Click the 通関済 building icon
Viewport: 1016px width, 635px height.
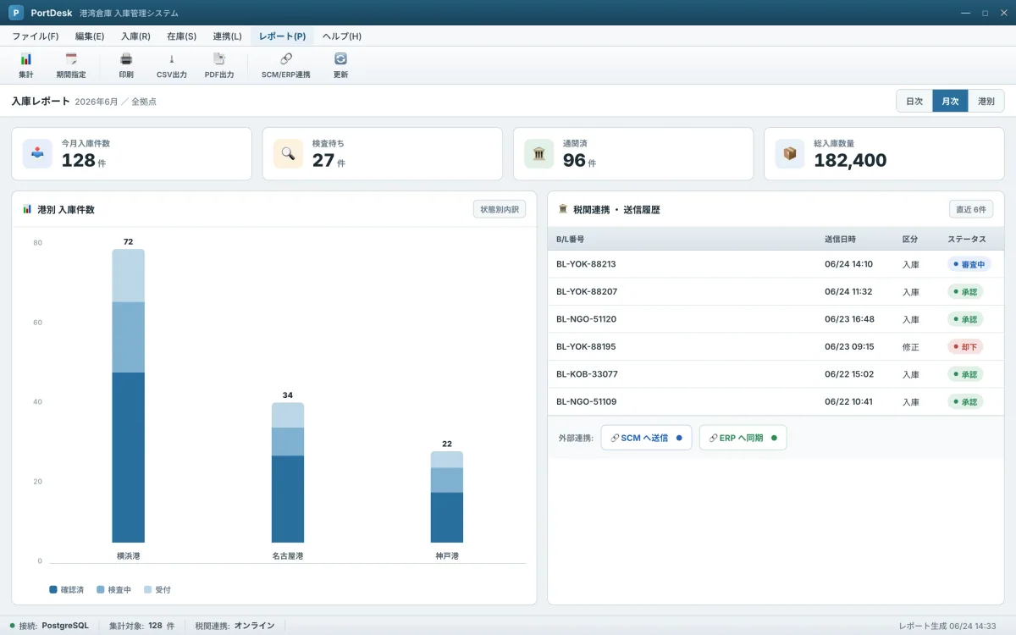(538, 154)
